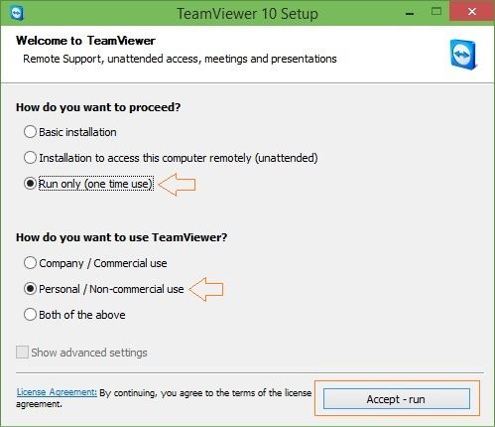Click the TeamViewer 10 Setup title text
495x427 pixels.
(247, 14)
